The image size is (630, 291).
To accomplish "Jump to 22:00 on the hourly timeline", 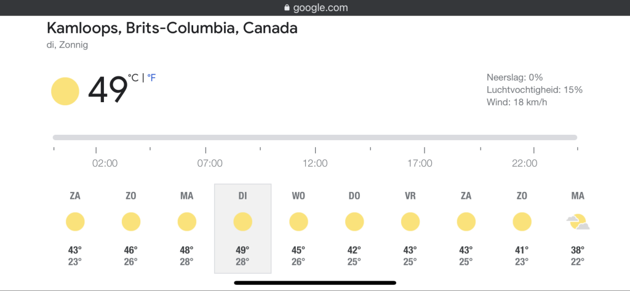I will (x=524, y=163).
